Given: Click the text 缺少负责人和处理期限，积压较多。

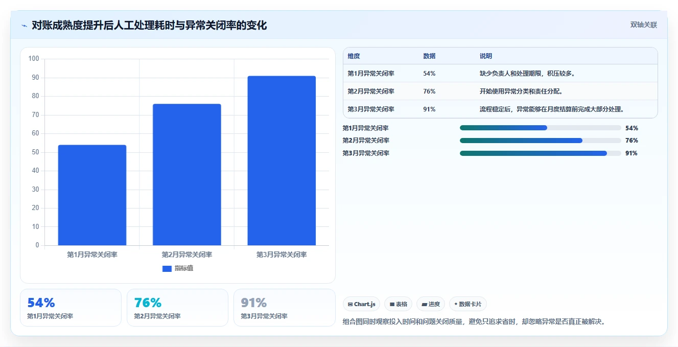Looking at the screenshot, I should click(x=528, y=74).
